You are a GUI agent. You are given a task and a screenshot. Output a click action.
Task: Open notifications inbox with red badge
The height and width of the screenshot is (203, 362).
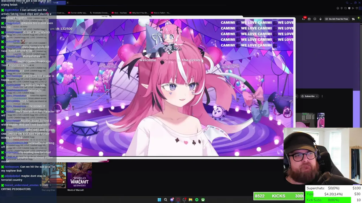coord(304,19)
